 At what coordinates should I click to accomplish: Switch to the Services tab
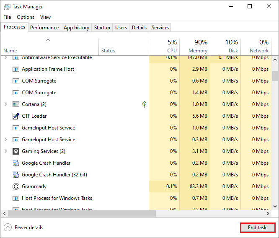coord(160,28)
